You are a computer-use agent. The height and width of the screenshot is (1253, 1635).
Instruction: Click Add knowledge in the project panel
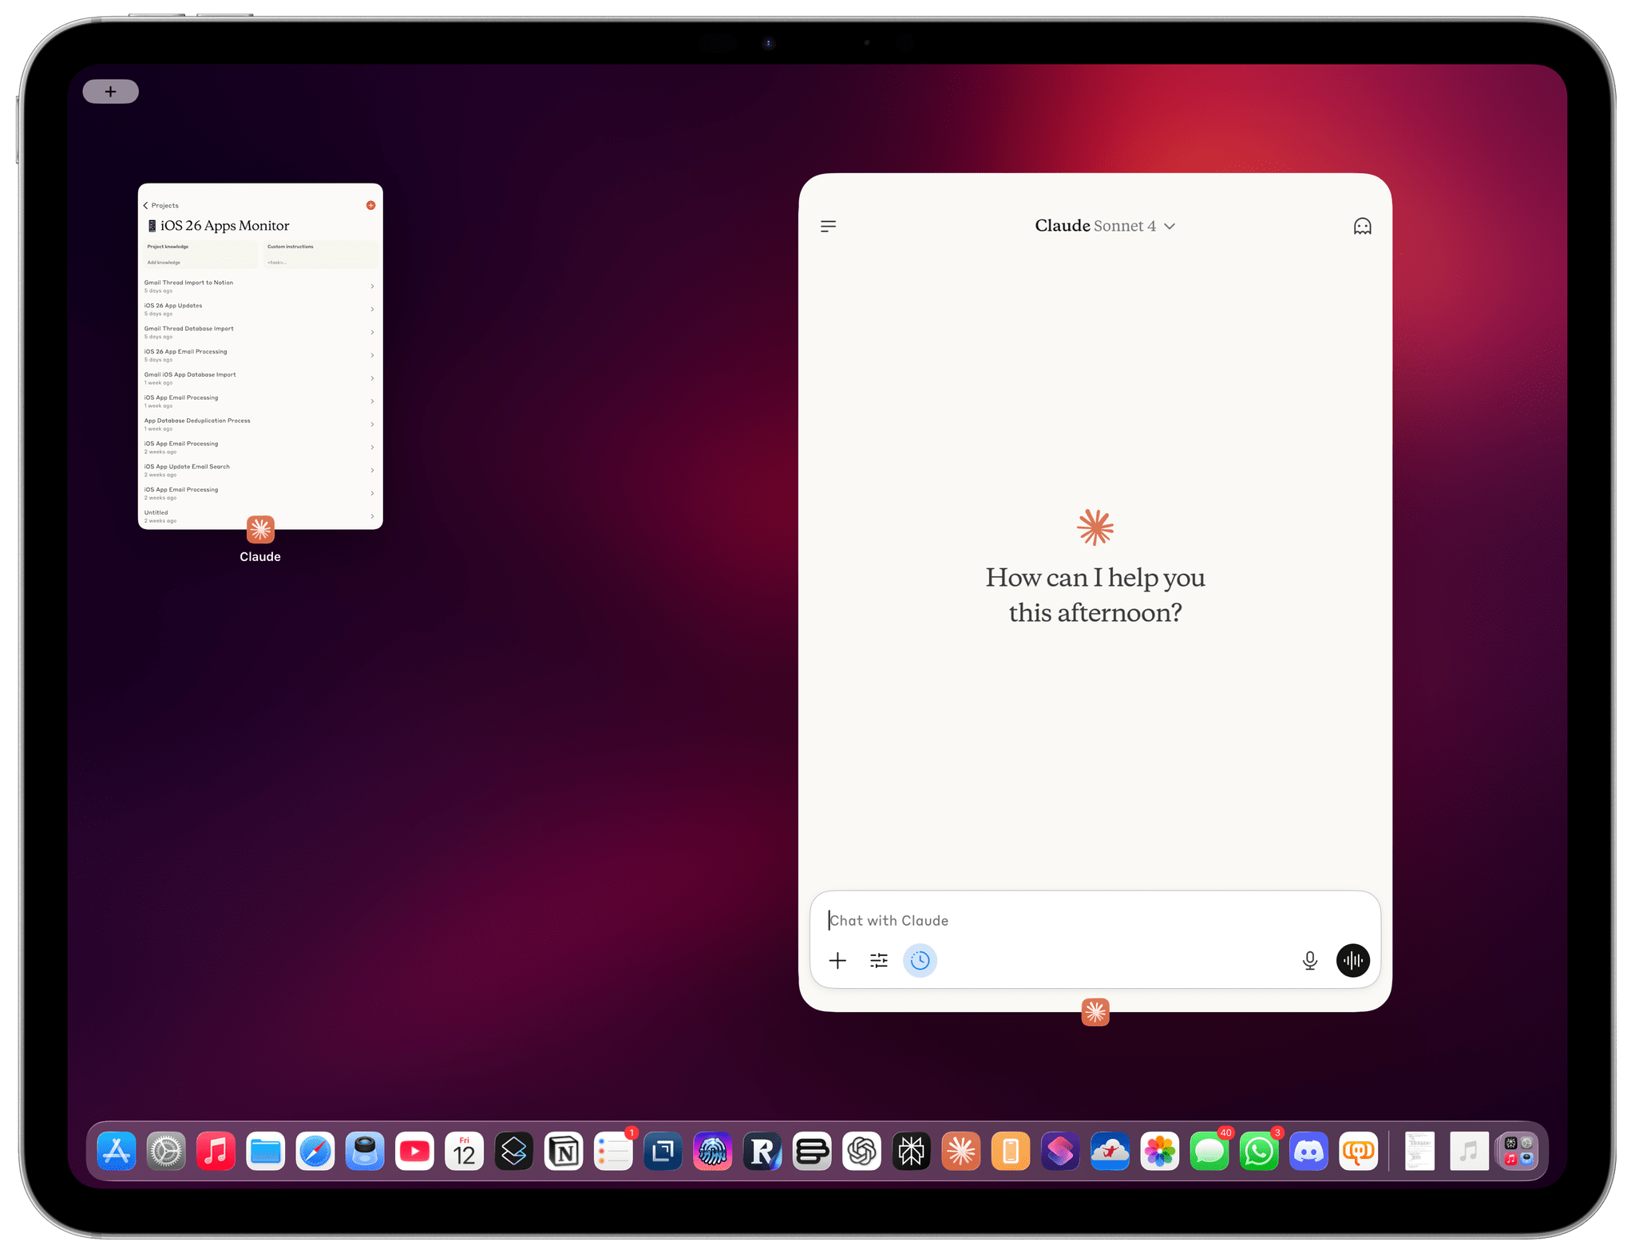click(x=164, y=262)
